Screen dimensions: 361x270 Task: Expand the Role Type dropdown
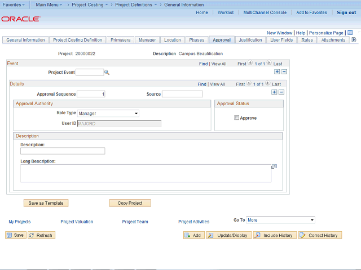click(x=108, y=114)
